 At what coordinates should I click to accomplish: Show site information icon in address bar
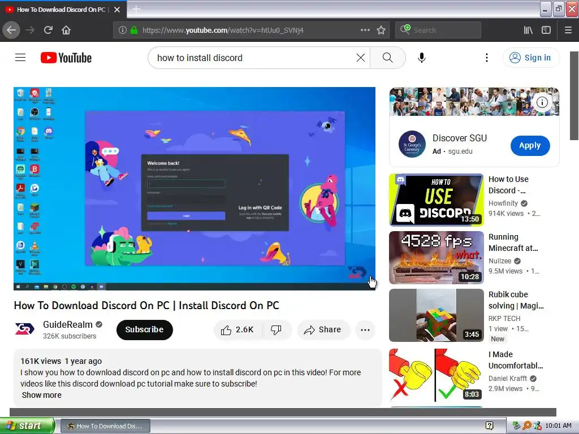(x=123, y=31)
